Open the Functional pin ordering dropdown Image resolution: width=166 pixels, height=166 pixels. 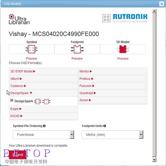43,134
